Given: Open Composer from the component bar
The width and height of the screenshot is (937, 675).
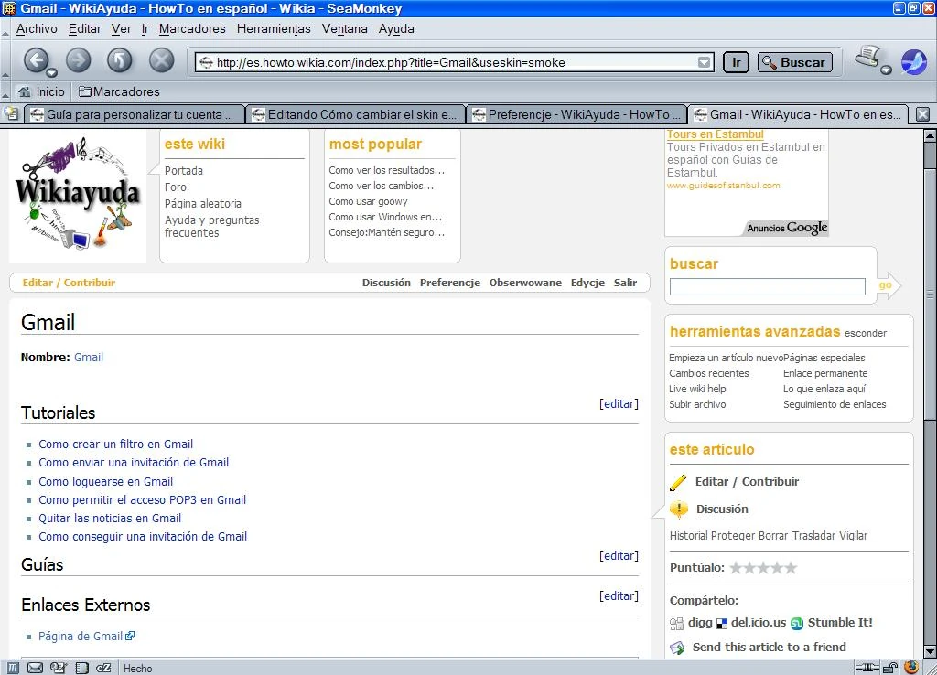Looking at the screenshot, I should 57,668.
